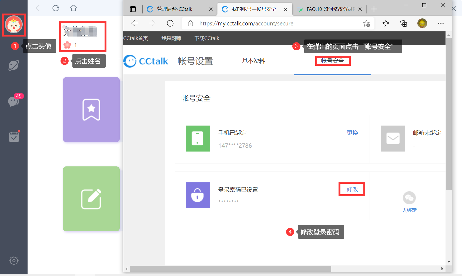Image resolution: width=462 pixels, height=276 pixels.
Task: Click the browser forward arrow
Action: pyautogui.click(x=152, y=24)
